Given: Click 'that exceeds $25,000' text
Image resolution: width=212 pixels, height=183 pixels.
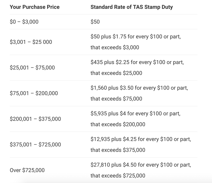Looking at the screenshot, I should click(x=116, y=73).
